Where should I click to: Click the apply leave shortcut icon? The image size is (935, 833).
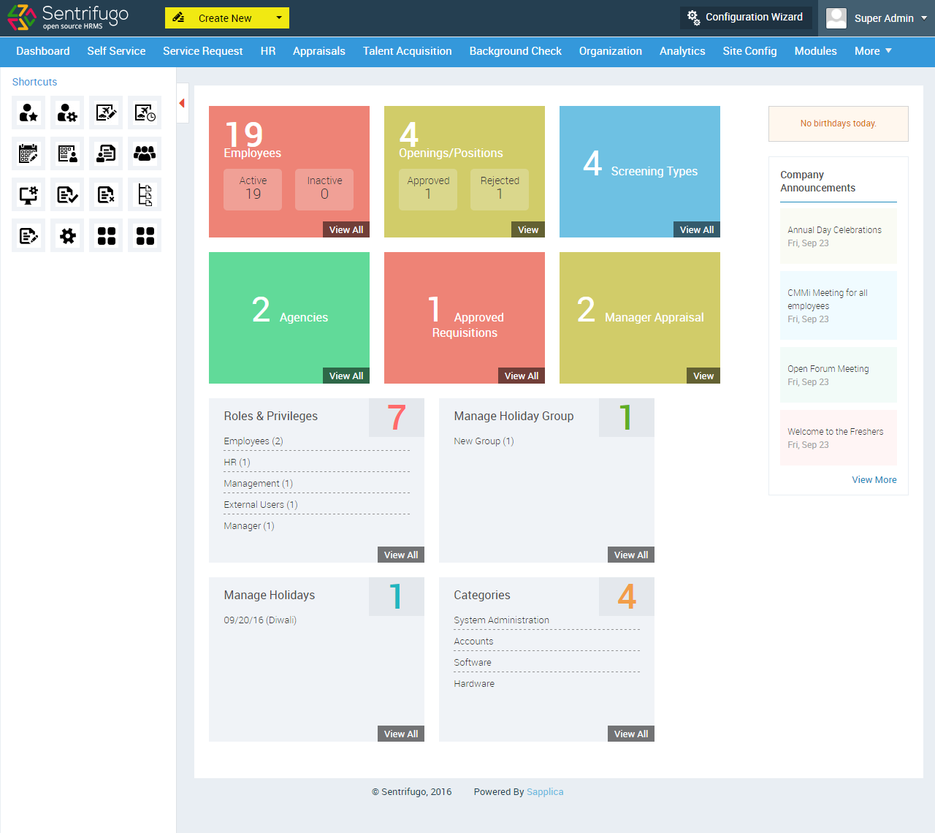pyautogui.click(x=105, y=113)
